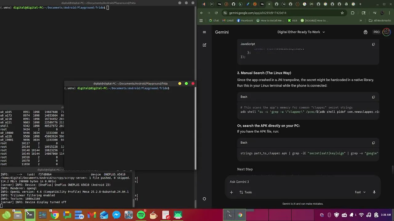Open Chrome media controls icon
The height and width of the screenshot is (221, 394).
click(375, 13)
